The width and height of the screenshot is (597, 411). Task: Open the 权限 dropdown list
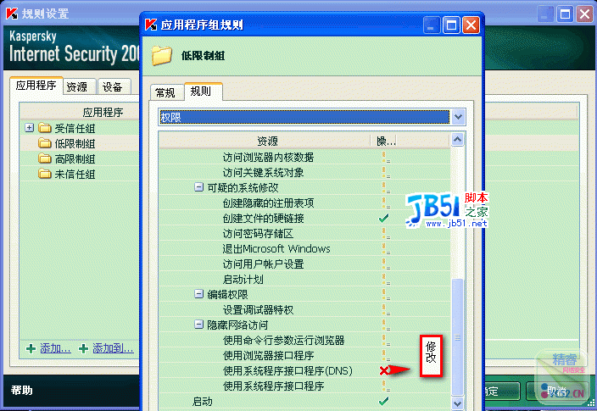[458, 117]
